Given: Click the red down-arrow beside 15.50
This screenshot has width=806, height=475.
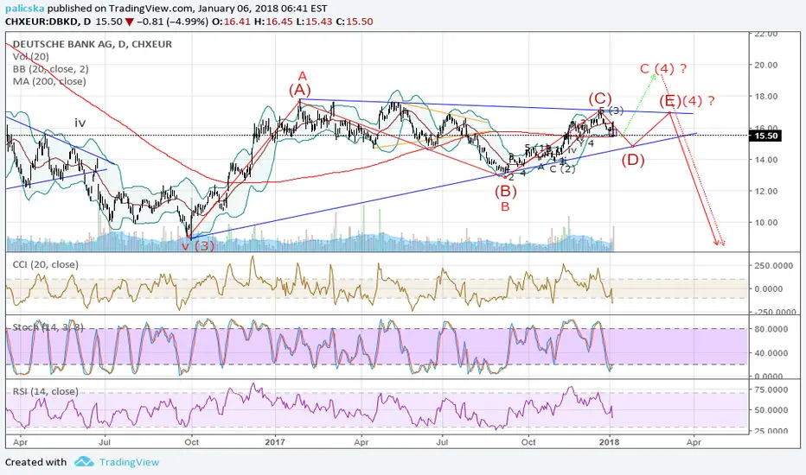Looking at the screenshot, I should click(130, 22).
